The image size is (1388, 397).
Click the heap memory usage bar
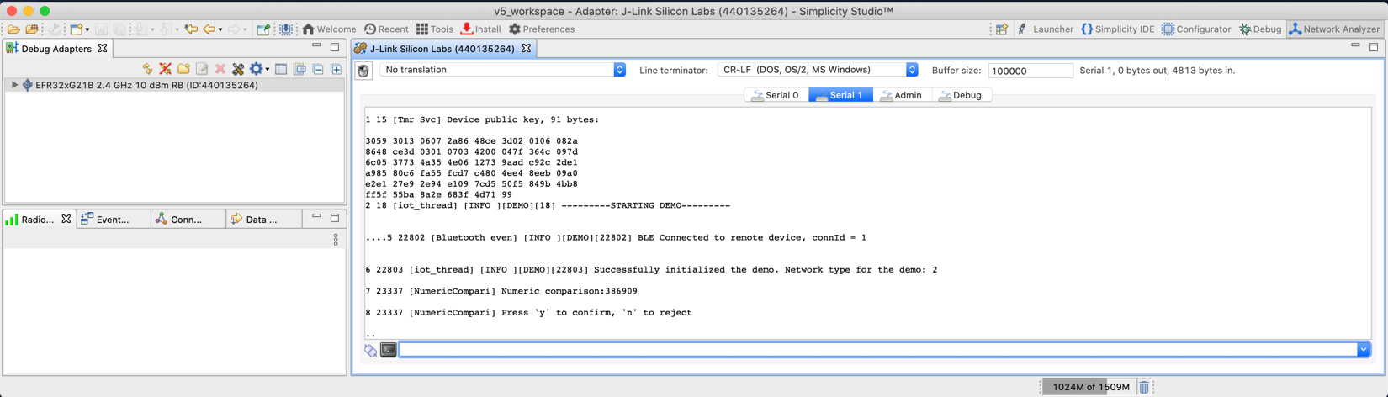click(x=1090, y=387)
